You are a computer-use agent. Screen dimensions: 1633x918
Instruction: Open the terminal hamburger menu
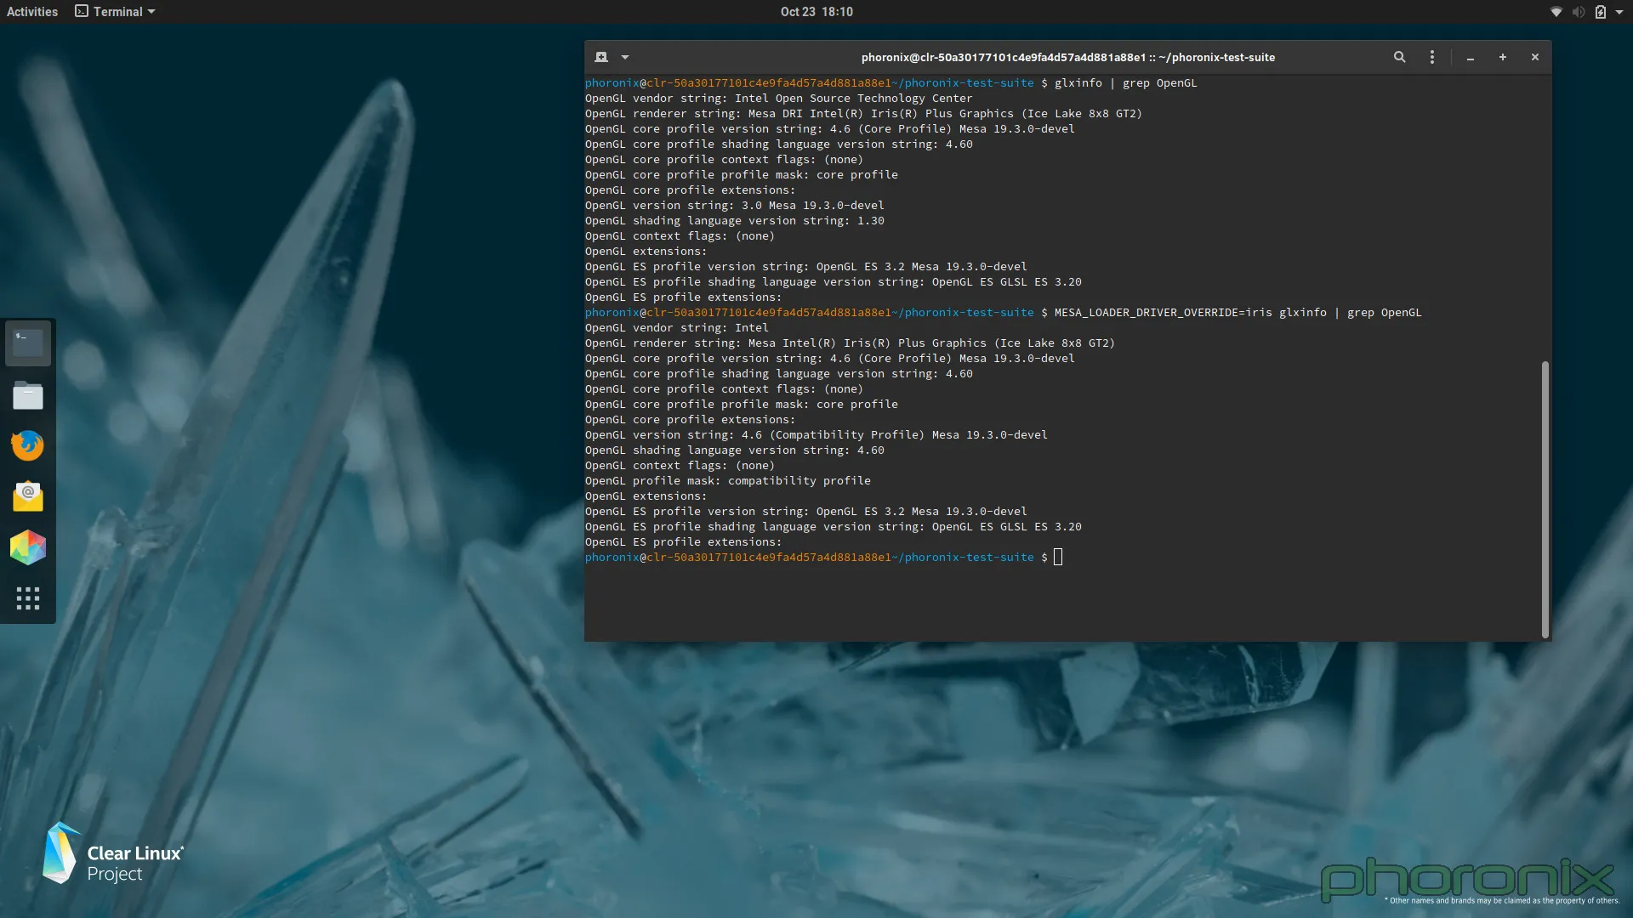tap(1432, 57)
